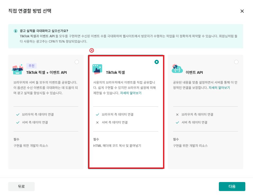Open 자세히 알아보기 link in TikTok 픽셀 card
The image size is (253, 195).
(x=131, y=93)
